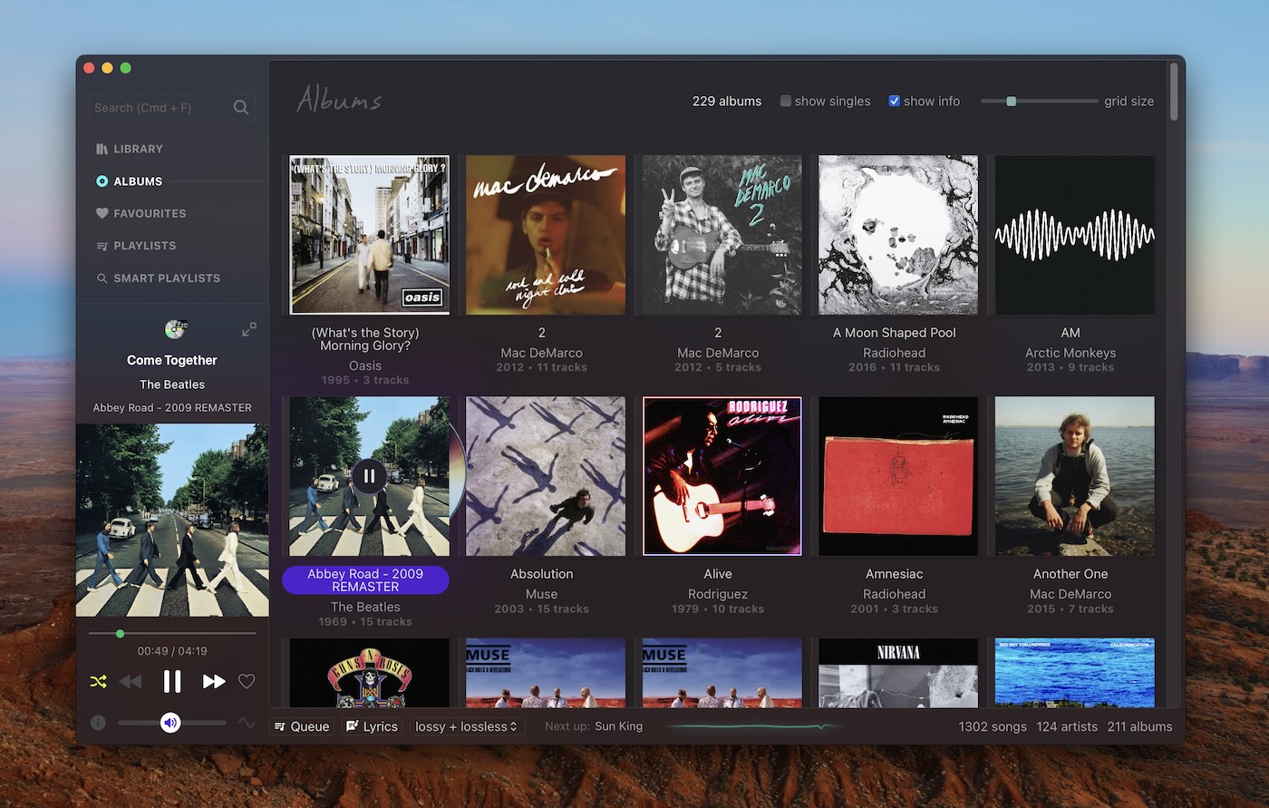Click the 1302 songs count
This screenshot has height=808, width=1269.
[x=993, y=726]
